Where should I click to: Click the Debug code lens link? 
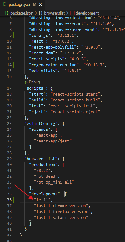tap(34, 82)
